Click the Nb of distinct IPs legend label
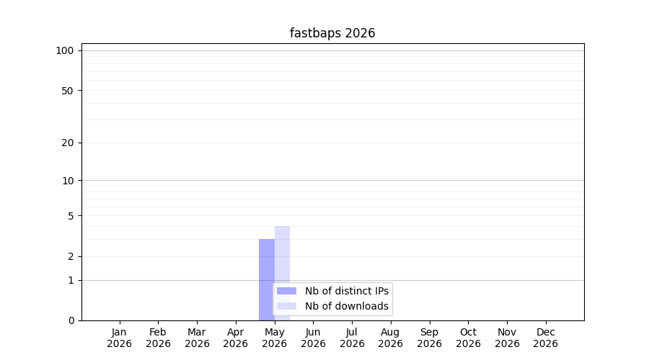The width and height of the screenshot is (649, 360). point(347,291)
